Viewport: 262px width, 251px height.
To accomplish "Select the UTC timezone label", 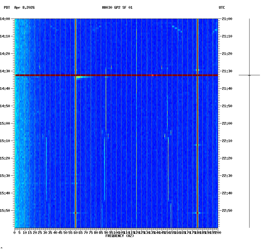I will (222, 8).
